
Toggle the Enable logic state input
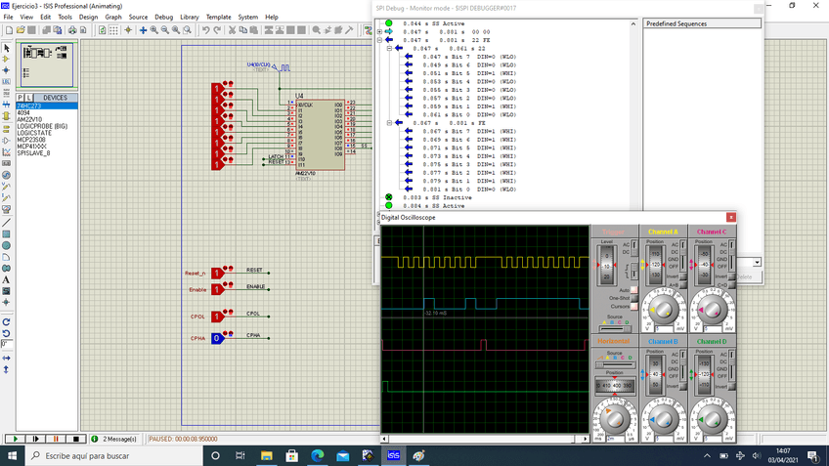217,288
